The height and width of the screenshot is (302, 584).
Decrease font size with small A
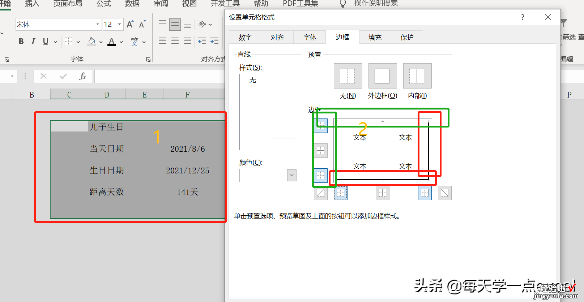pyautogui.click(x=142, y=24)
